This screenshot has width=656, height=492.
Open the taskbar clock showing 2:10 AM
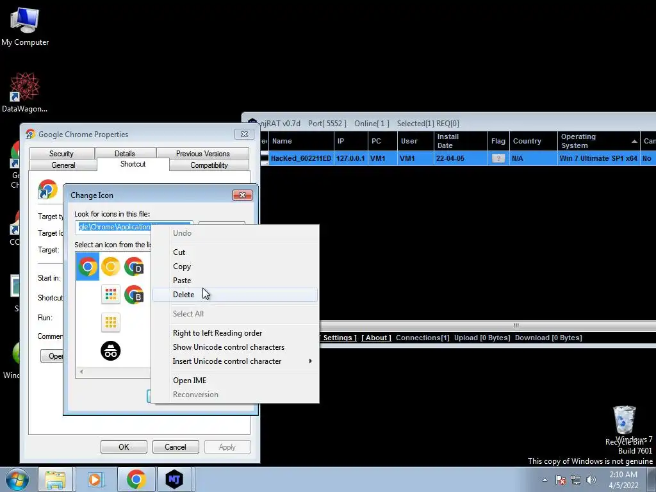[x=623, y=480]
